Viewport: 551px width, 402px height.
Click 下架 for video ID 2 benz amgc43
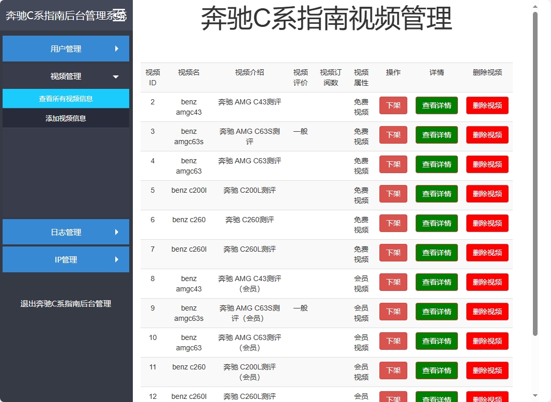click(393, 105)
